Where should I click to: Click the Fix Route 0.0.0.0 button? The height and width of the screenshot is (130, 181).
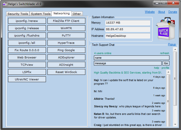(27, 50)
